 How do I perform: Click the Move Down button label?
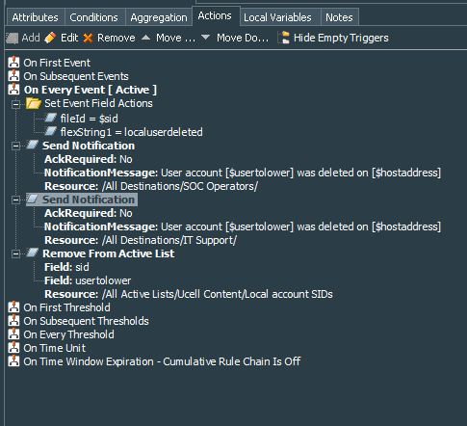click(243, 38)
